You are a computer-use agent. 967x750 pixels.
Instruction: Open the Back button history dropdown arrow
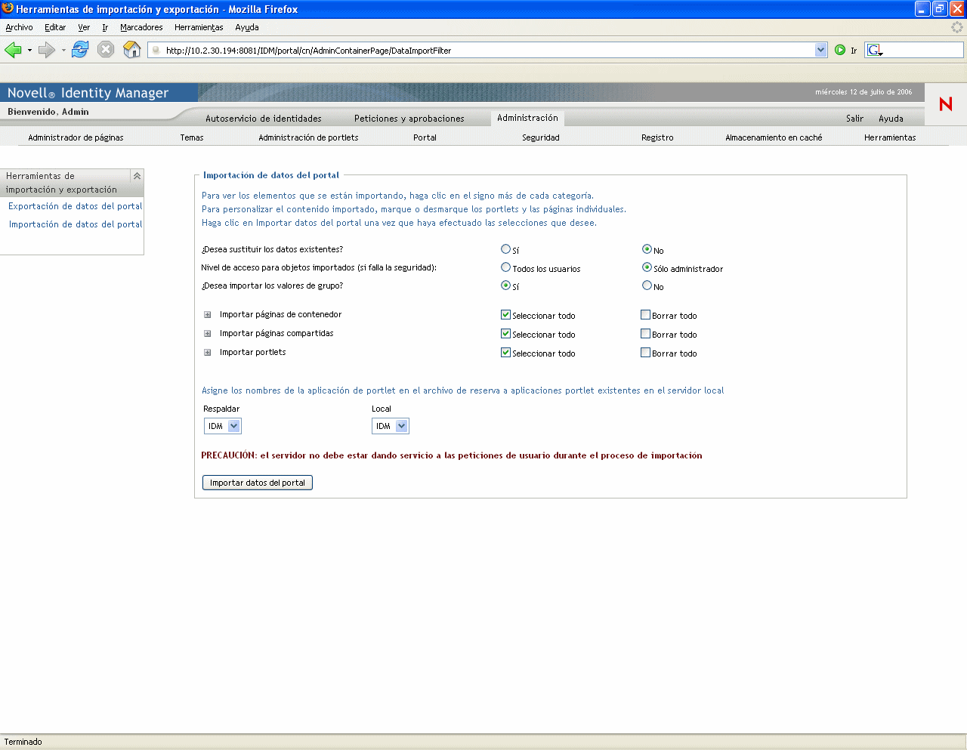[29, 51]
